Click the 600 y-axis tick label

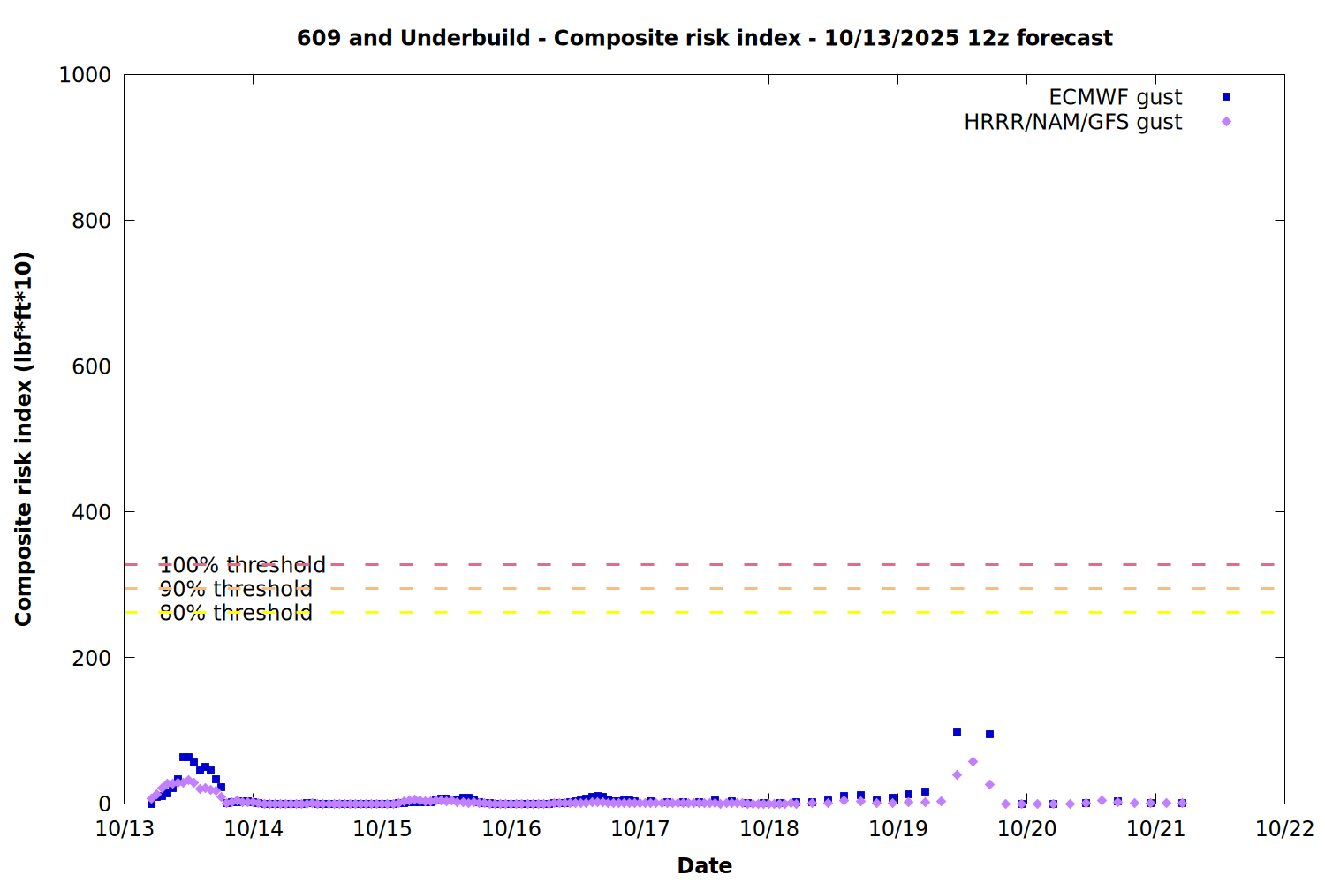pos(91,366)
